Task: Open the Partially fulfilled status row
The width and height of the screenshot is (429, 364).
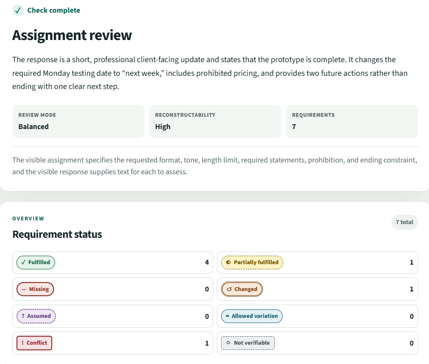Action: click(318, 262)
